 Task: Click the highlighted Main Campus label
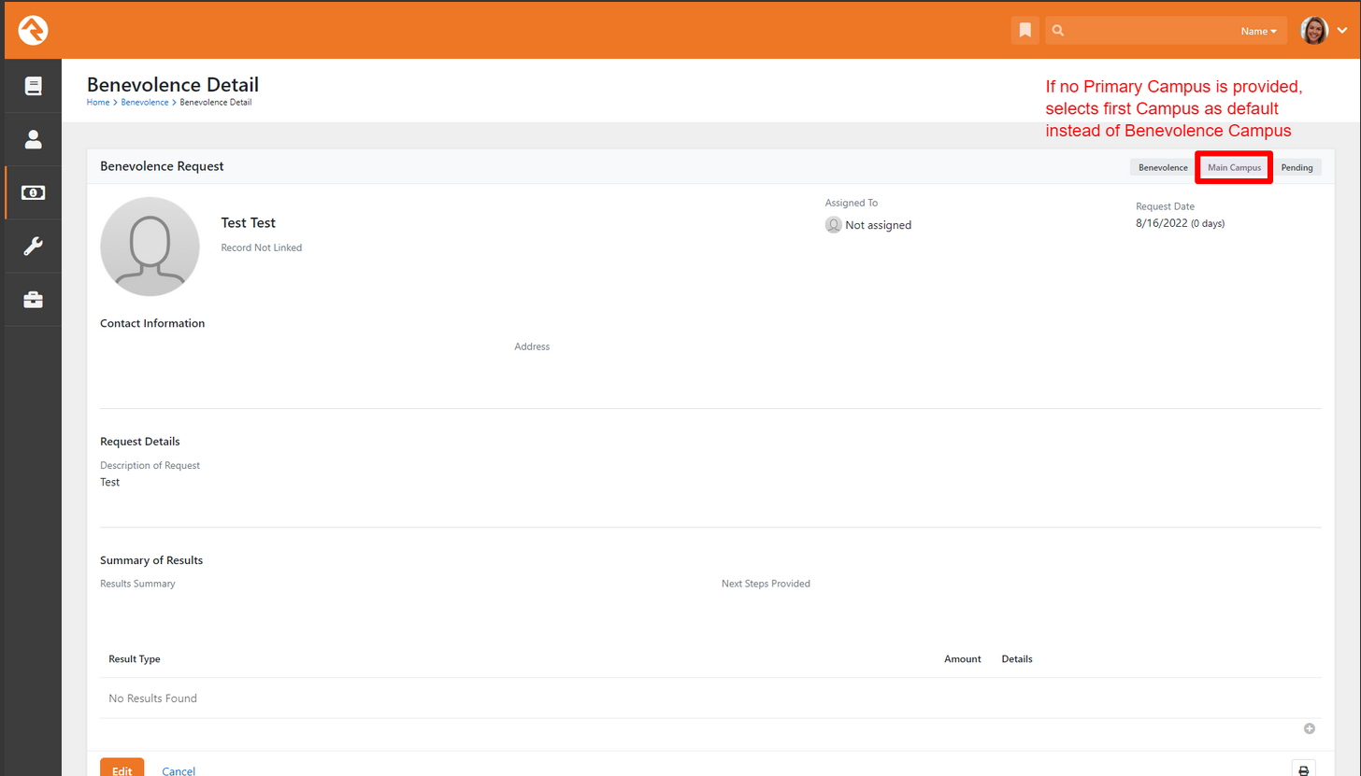1233,167
